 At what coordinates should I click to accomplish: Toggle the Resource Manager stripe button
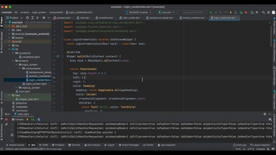click(x=2, y=42)
